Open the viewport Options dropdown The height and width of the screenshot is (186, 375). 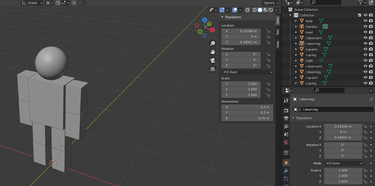point(270,3)
